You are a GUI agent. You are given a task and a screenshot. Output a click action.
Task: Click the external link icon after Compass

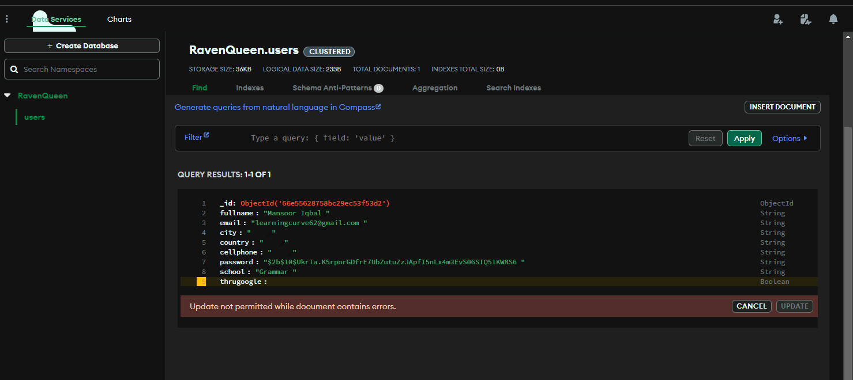[x=378, y=107]
